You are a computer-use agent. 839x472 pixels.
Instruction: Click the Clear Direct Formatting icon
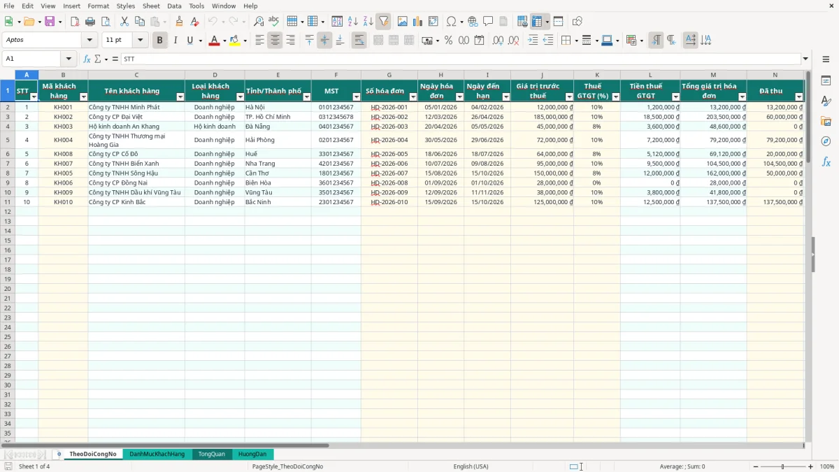pos(195,22)
